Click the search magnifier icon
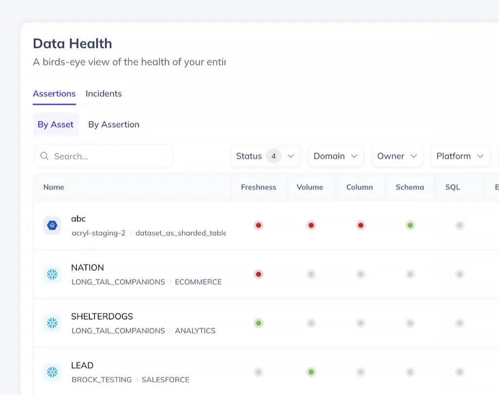The height and width of the screenshot is (395, 499). (44, 156)
